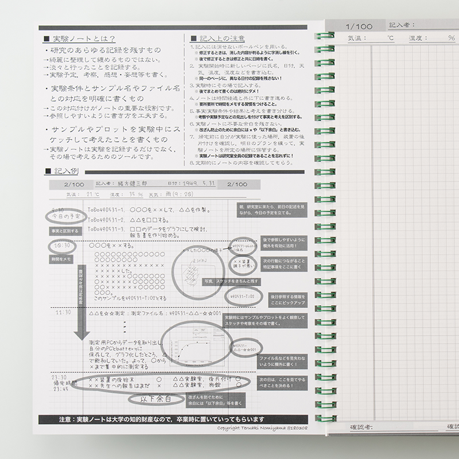Click the example line starting "ToDo490531-2."
Viewport: 459px width, 459px height.
point(129,220)
